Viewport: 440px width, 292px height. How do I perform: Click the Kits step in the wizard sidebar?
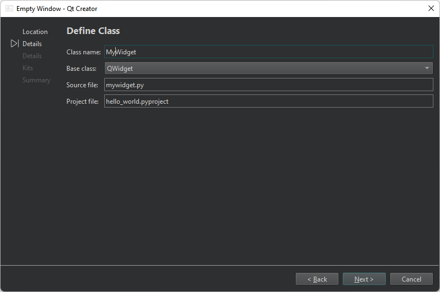[x=27, y=68]
